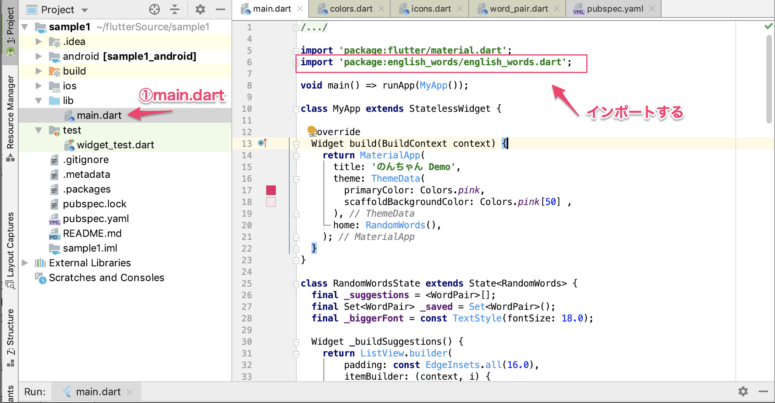775x403 pixels.
Task: Switch to the word_pair.dart tab
Action: (518, 9)
